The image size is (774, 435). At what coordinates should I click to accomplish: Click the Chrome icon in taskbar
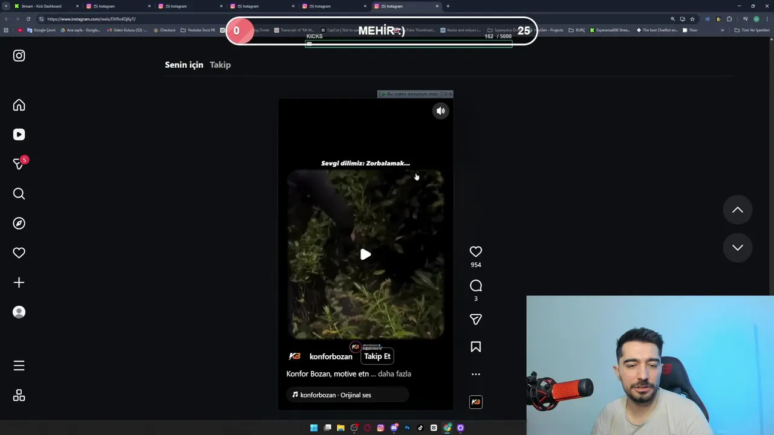click(x=447, y=428)
